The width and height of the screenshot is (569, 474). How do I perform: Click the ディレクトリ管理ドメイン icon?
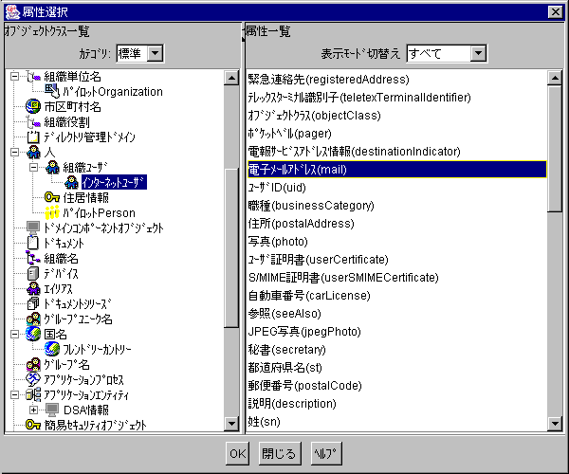point(33,137)
